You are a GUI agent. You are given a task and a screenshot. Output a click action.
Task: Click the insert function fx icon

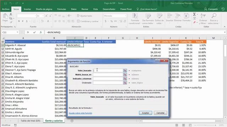pyautogui.click(x=41, y=32)
